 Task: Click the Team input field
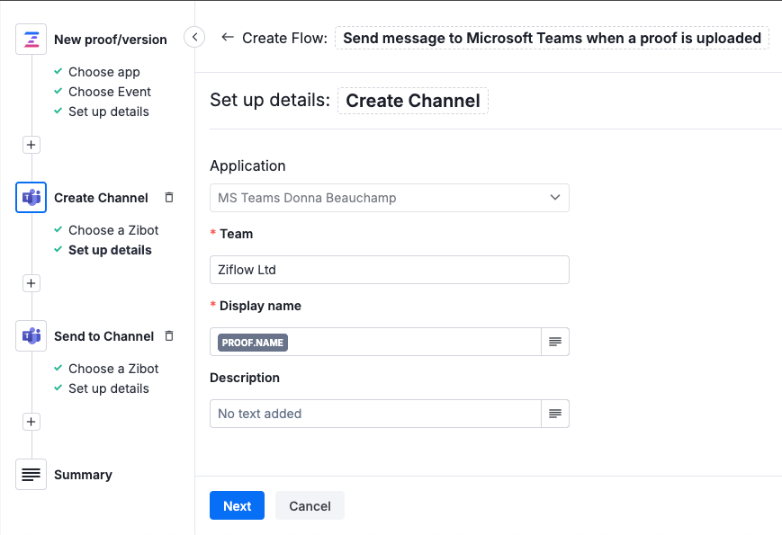tap(389, 270)
